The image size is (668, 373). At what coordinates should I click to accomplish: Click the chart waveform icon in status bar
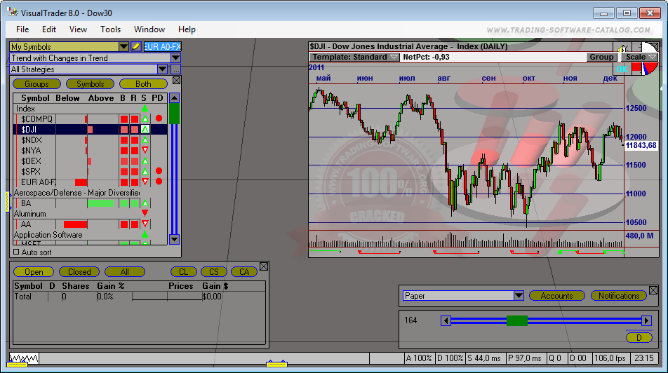(x=23, y=358)
